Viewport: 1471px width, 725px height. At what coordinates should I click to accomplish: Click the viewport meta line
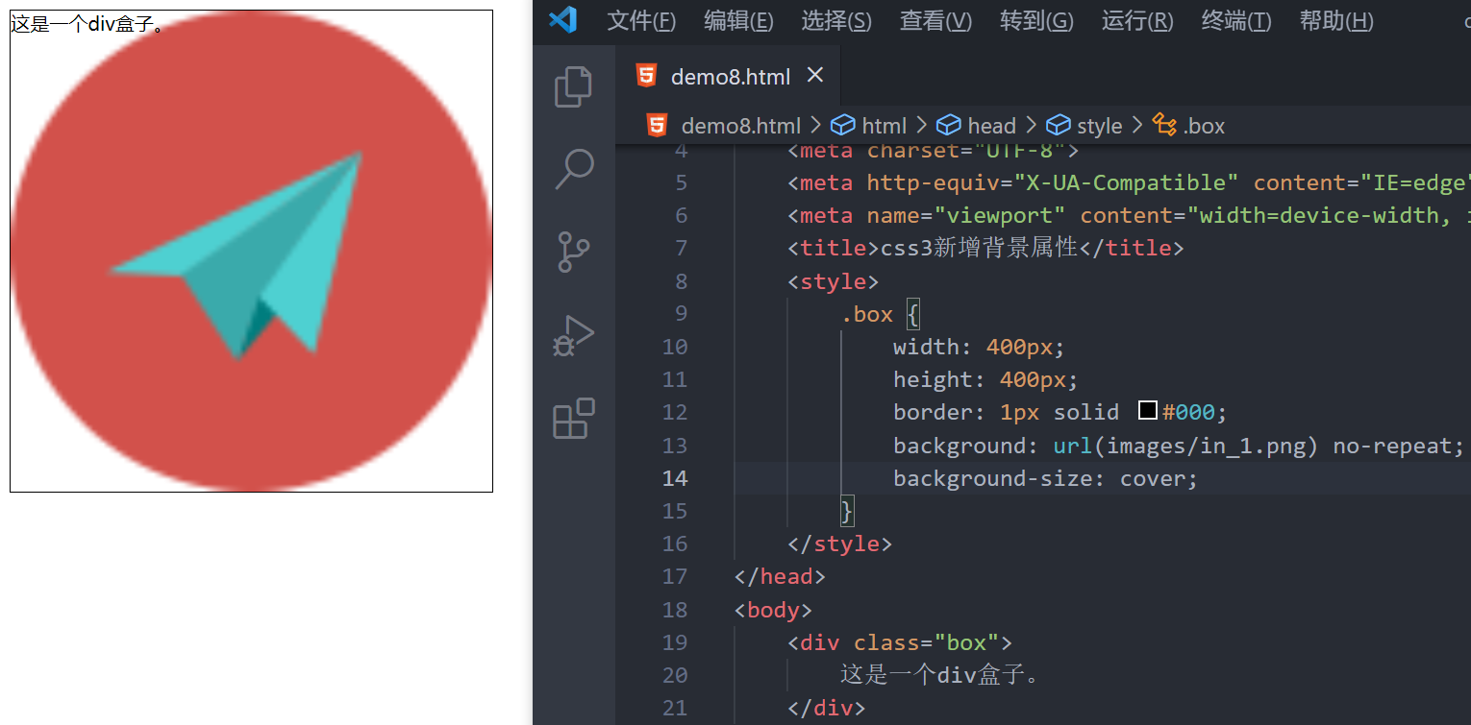(x=1129, y=215)
